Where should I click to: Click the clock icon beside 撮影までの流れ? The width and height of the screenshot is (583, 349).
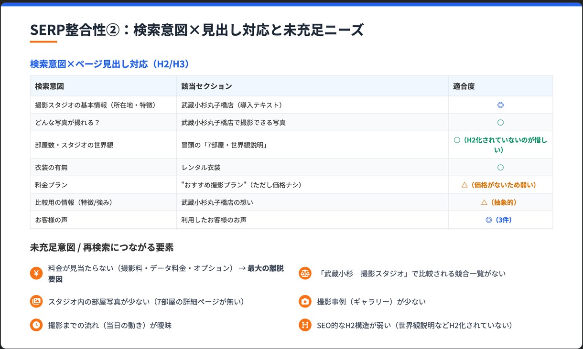(36, 325)
